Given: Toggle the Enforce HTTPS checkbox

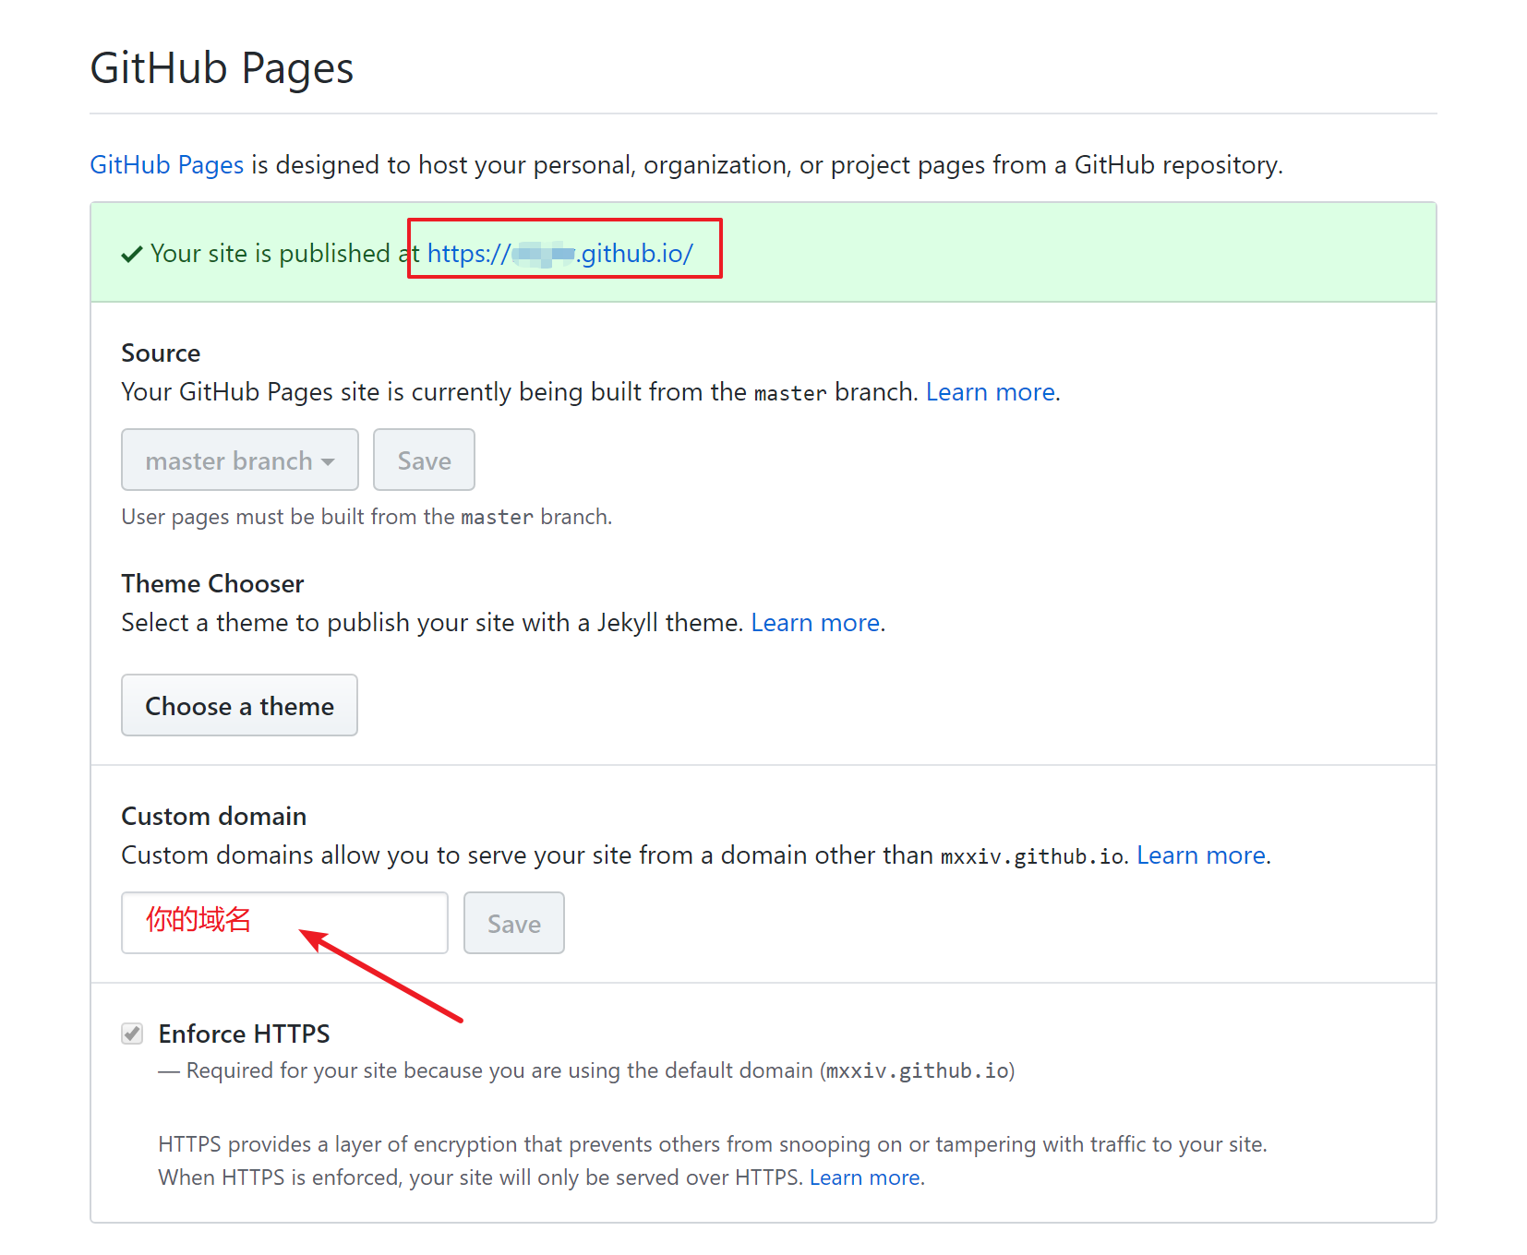Looking at the screenshot, I should tap(132, 1034).
